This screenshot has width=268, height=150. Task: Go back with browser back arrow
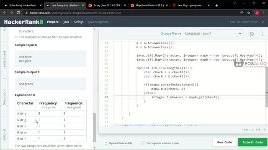pos(5,13)
